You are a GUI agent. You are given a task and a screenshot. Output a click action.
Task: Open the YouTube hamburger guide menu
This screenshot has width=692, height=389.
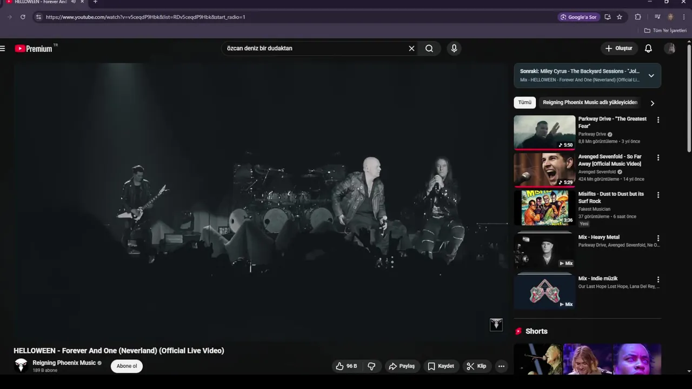click(x=3, y=49)
